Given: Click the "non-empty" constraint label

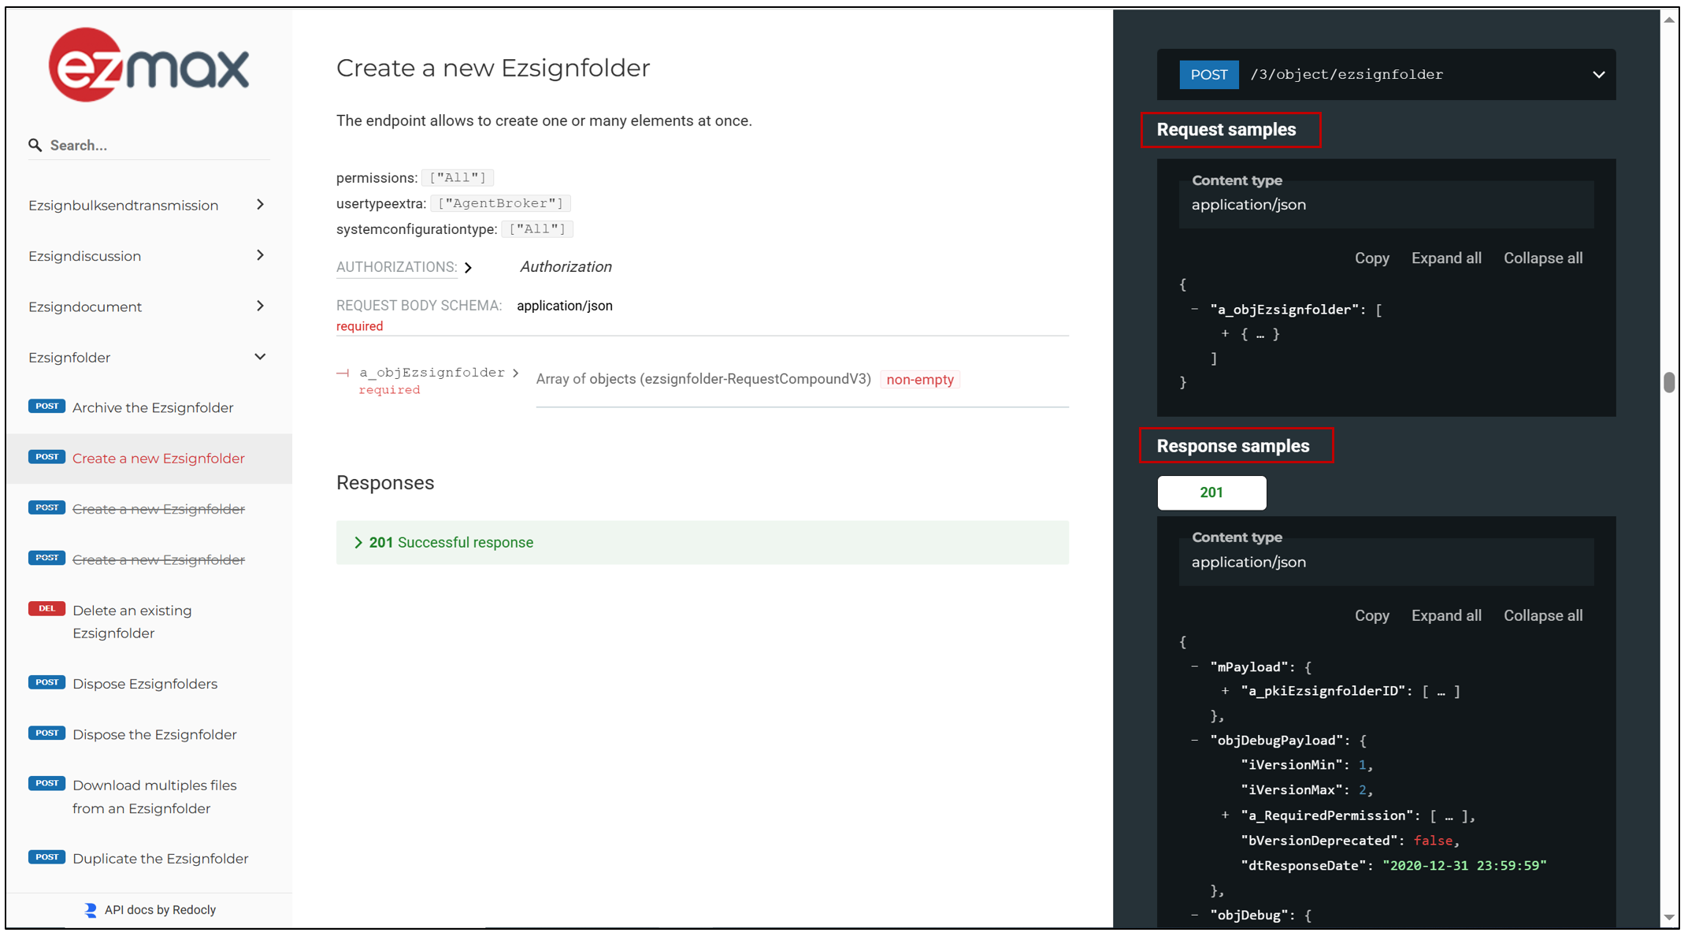Looking at the screenshot, I should (920, 380).
